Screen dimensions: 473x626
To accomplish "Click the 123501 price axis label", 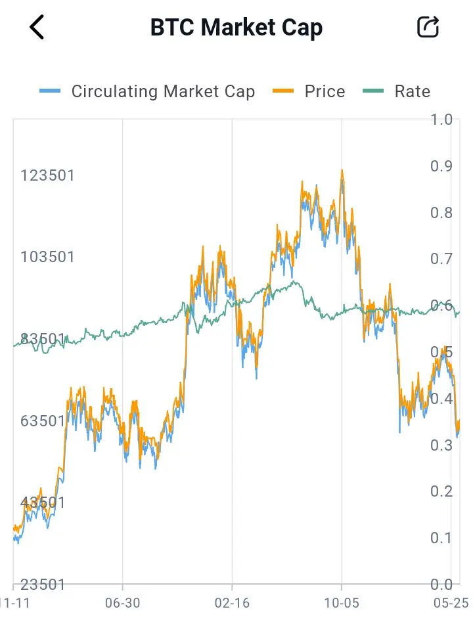I will (x=47, y=175).
